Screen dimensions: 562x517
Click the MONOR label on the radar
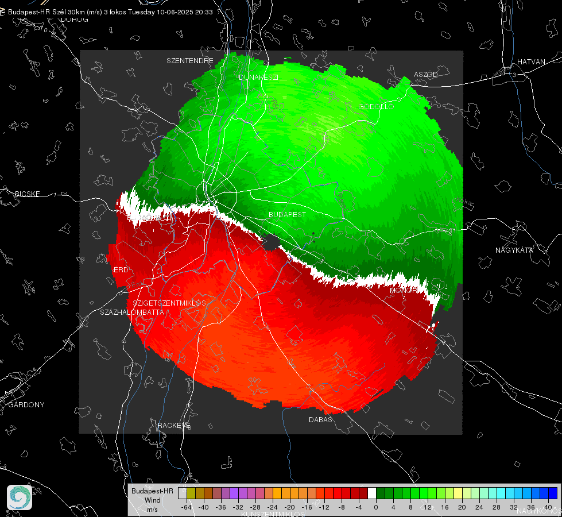(x=404, y=290)
